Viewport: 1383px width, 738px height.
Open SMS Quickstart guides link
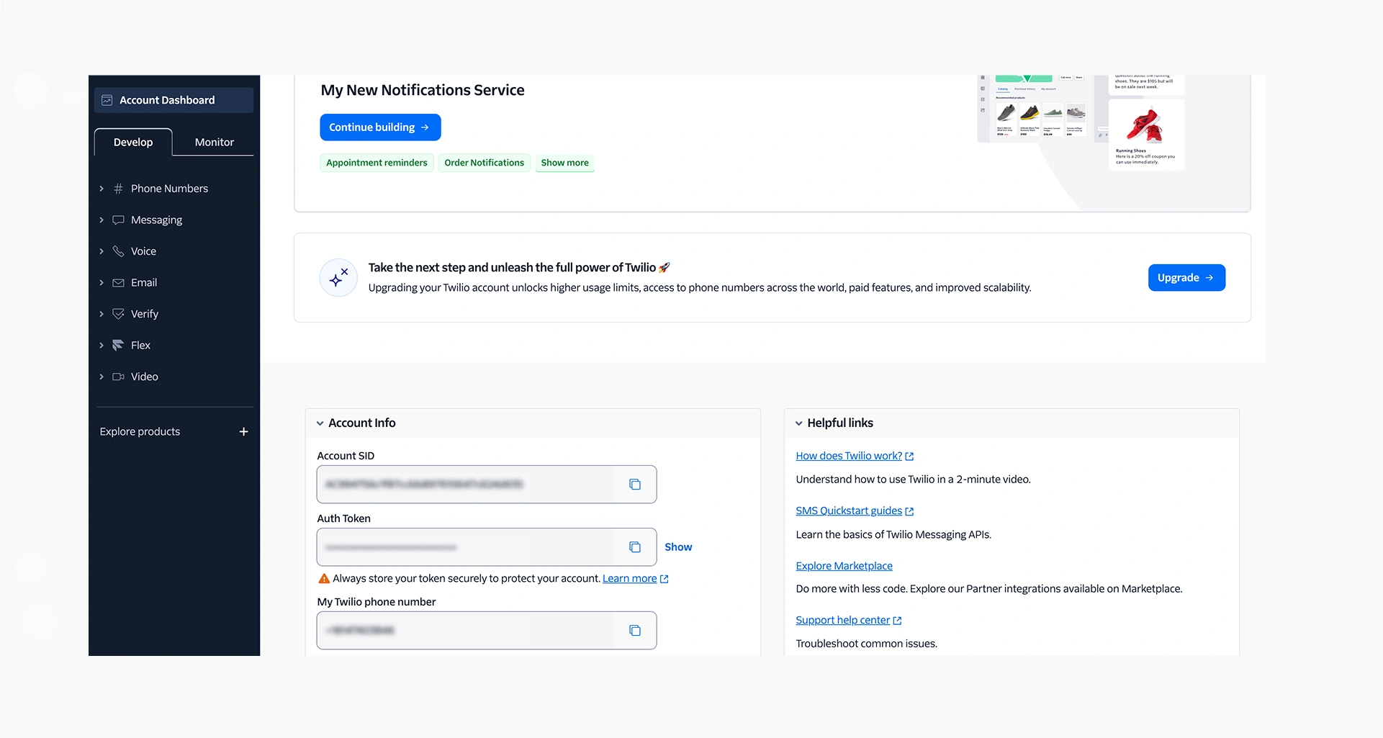click(849, 510)
